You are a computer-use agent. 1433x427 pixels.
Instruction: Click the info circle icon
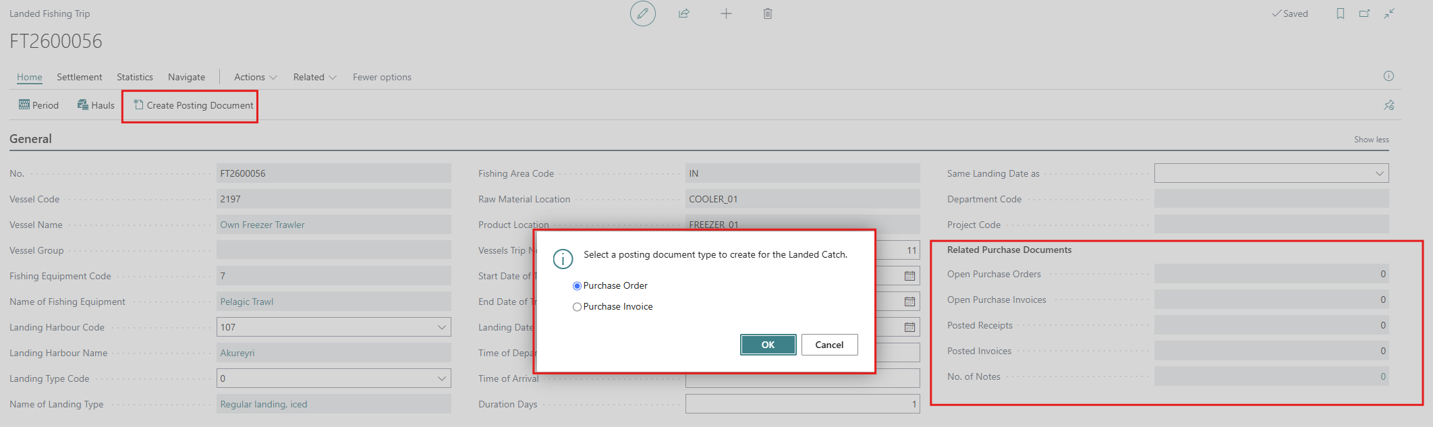click(1388, 76)
